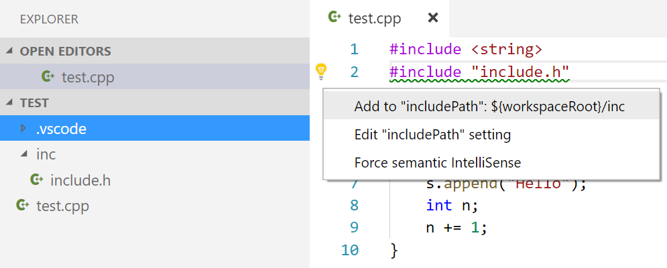The height and width of the screenshot is (268, 667).
Task: Select the inc folder row
Action: [155, 154]
